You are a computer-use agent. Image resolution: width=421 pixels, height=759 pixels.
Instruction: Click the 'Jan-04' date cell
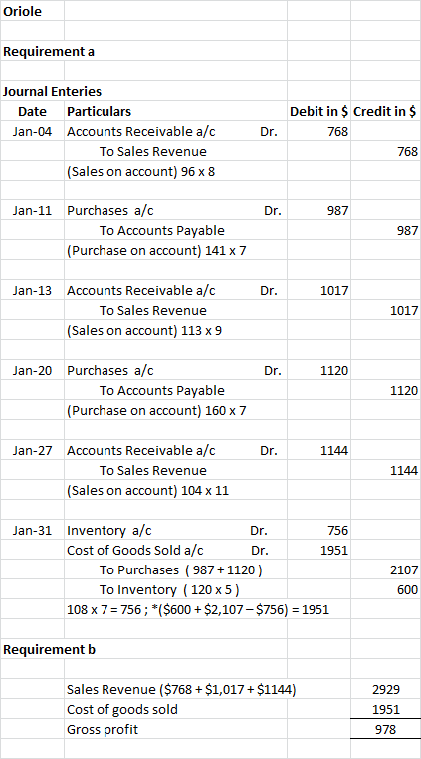32,132
